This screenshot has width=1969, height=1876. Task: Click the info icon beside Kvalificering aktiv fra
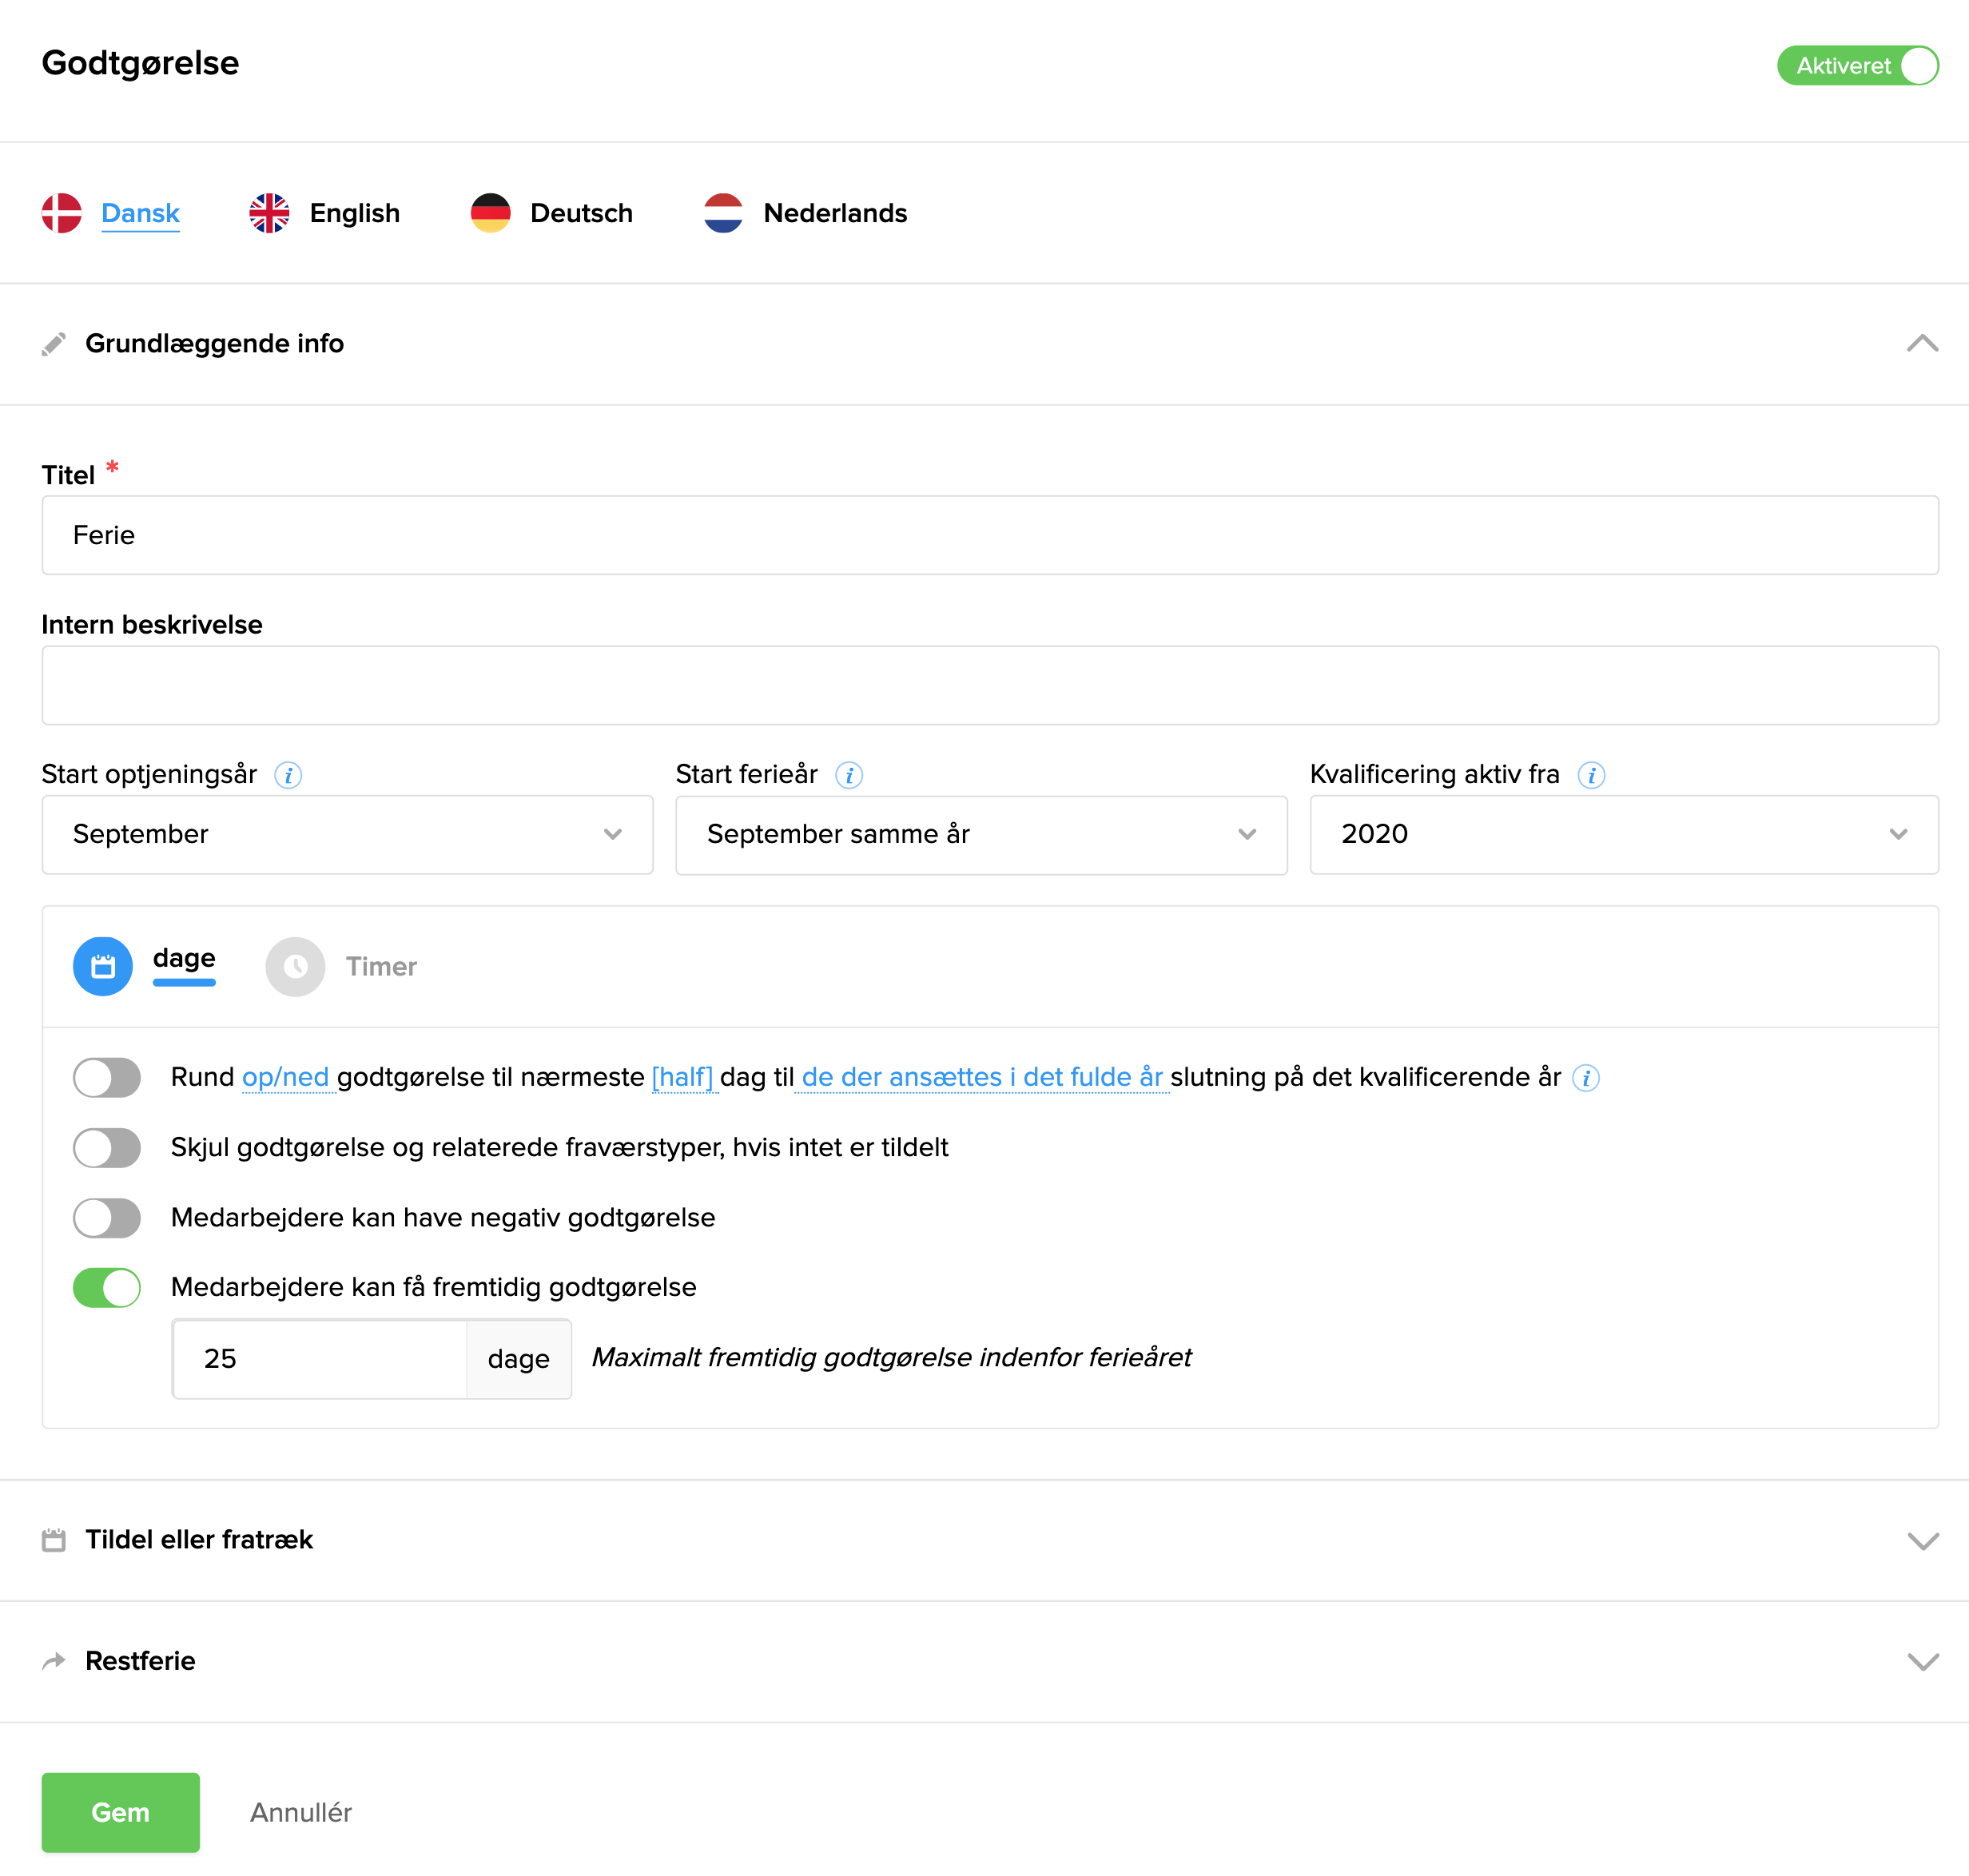pyautogui.click(x=1591, y=775)
